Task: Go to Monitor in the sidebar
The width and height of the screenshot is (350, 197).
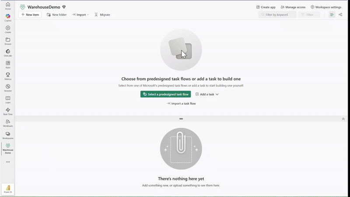Action: tap(8, 88)
